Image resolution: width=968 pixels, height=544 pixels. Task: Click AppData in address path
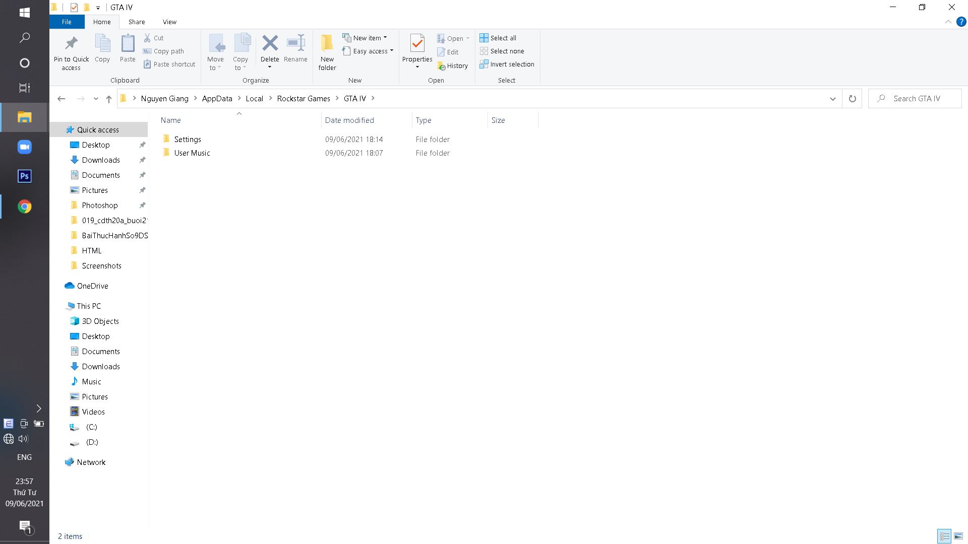[217, 99]
